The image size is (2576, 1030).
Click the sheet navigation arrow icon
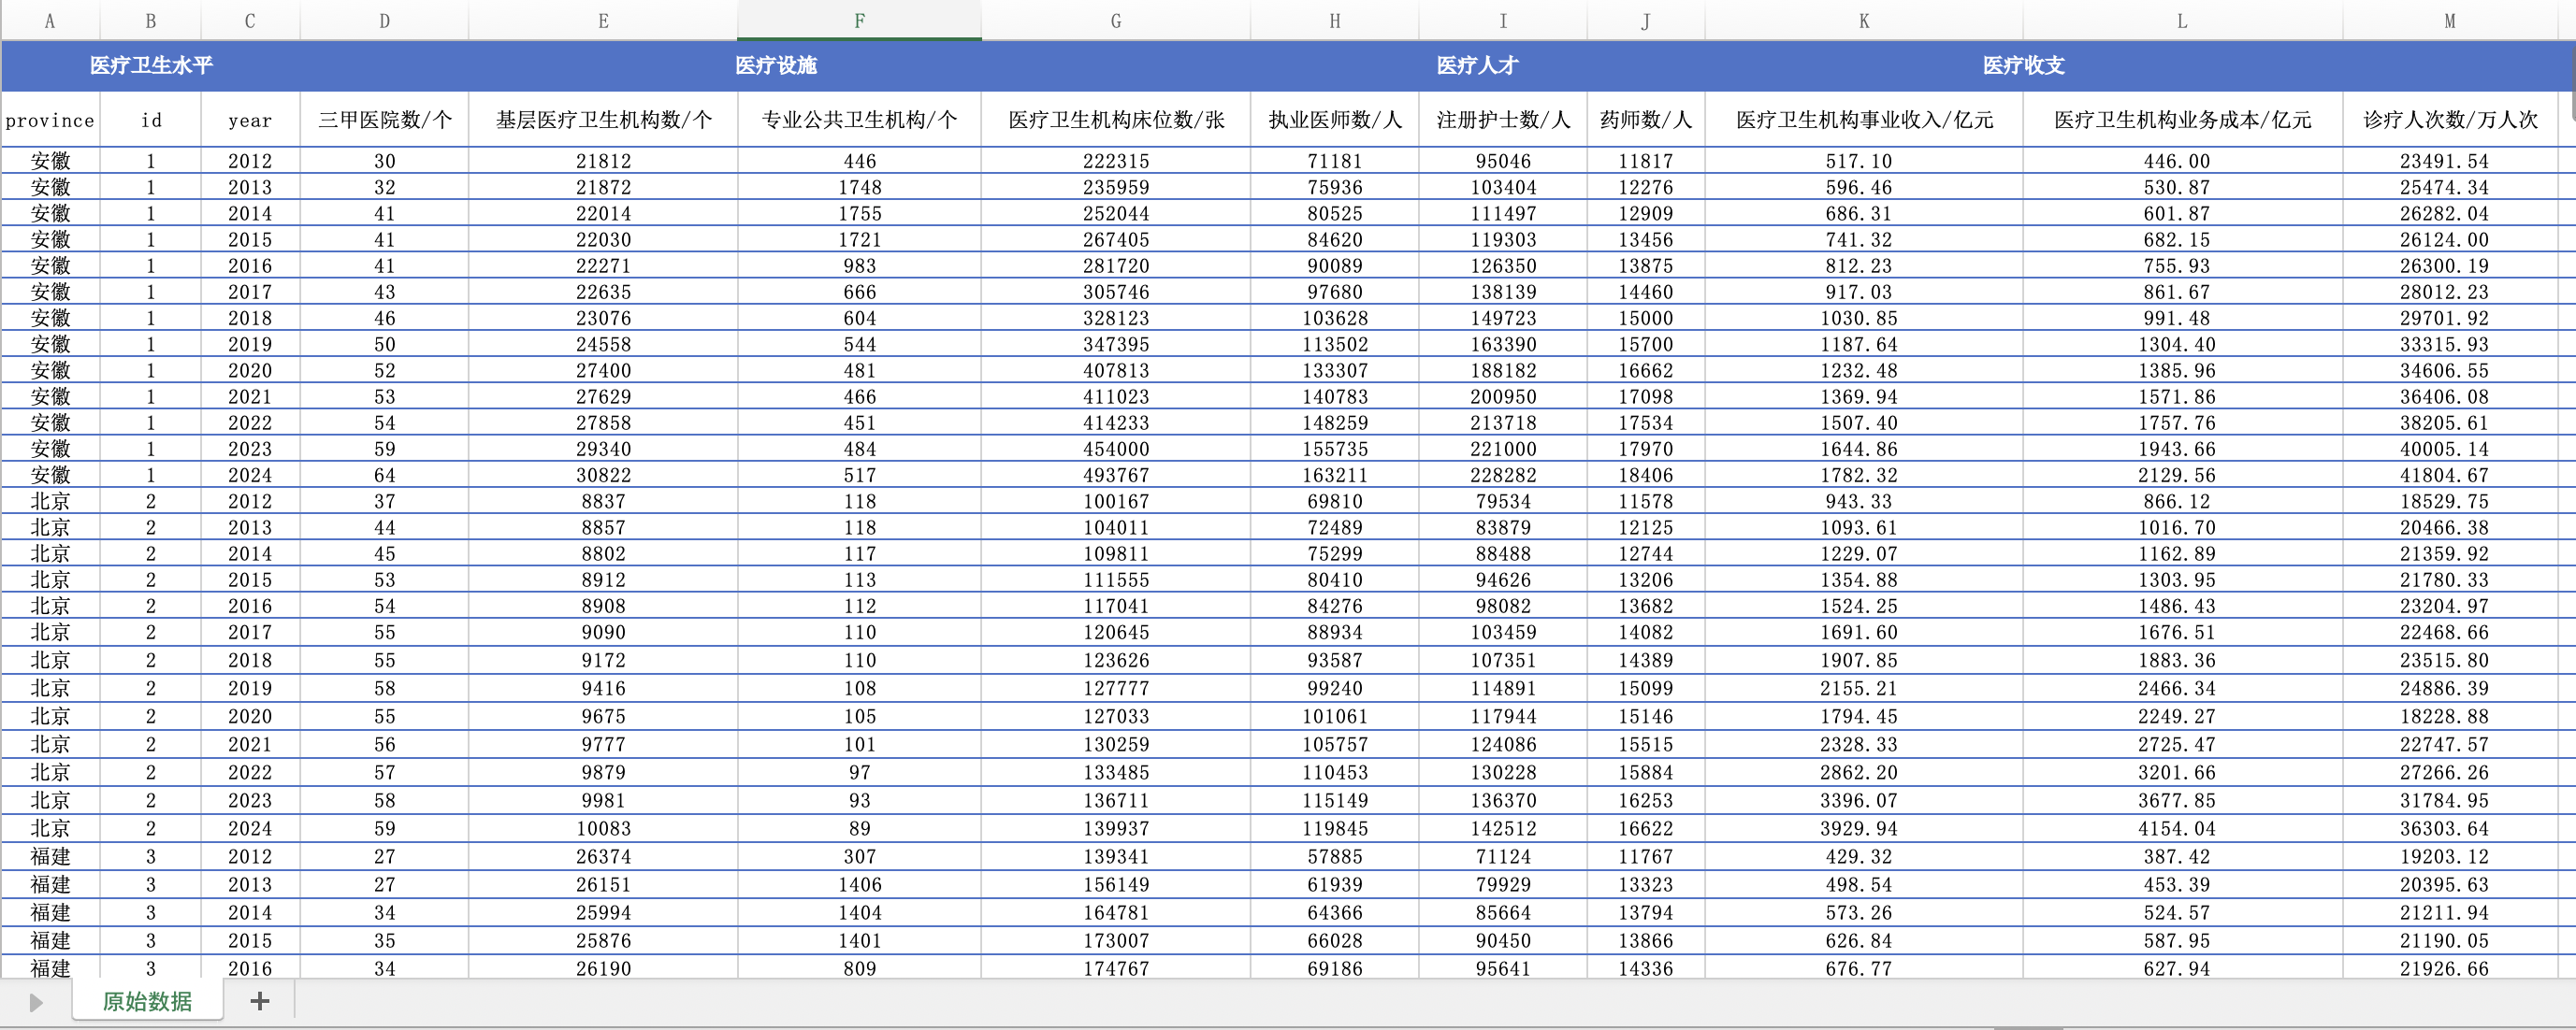click(36, 1002)
